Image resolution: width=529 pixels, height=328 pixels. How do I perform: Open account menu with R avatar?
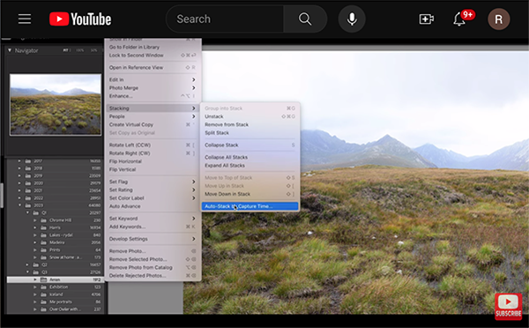(x=499, y=19)
